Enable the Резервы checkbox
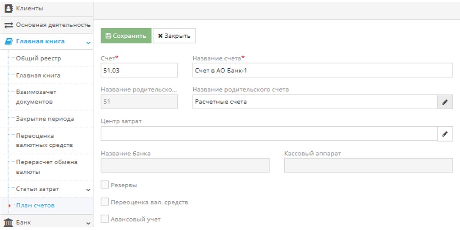This screenshot has height=230, width=460. [x=105, y=185]
